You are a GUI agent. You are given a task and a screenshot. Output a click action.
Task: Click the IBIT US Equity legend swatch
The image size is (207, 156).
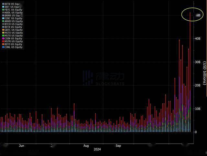[x=3, y=7]
